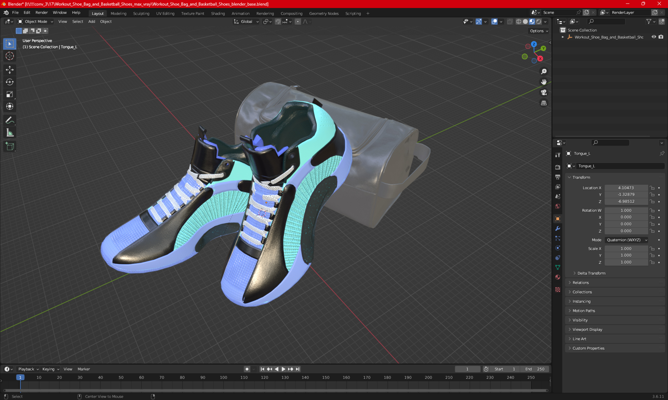The image size is (668, 400).
Task: Activate the Rotate tool
Action: click(x=10, y=82)
